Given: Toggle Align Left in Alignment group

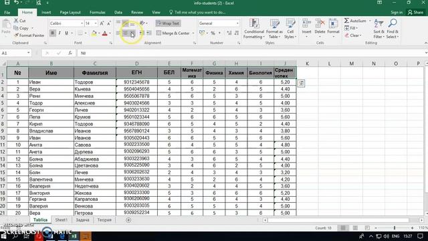Looking at the screenshot, I should pyautogui.click(x=118, y=33).
